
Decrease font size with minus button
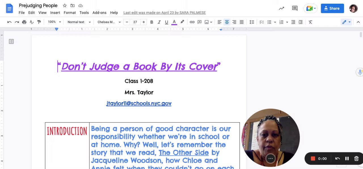coord(127,22)
